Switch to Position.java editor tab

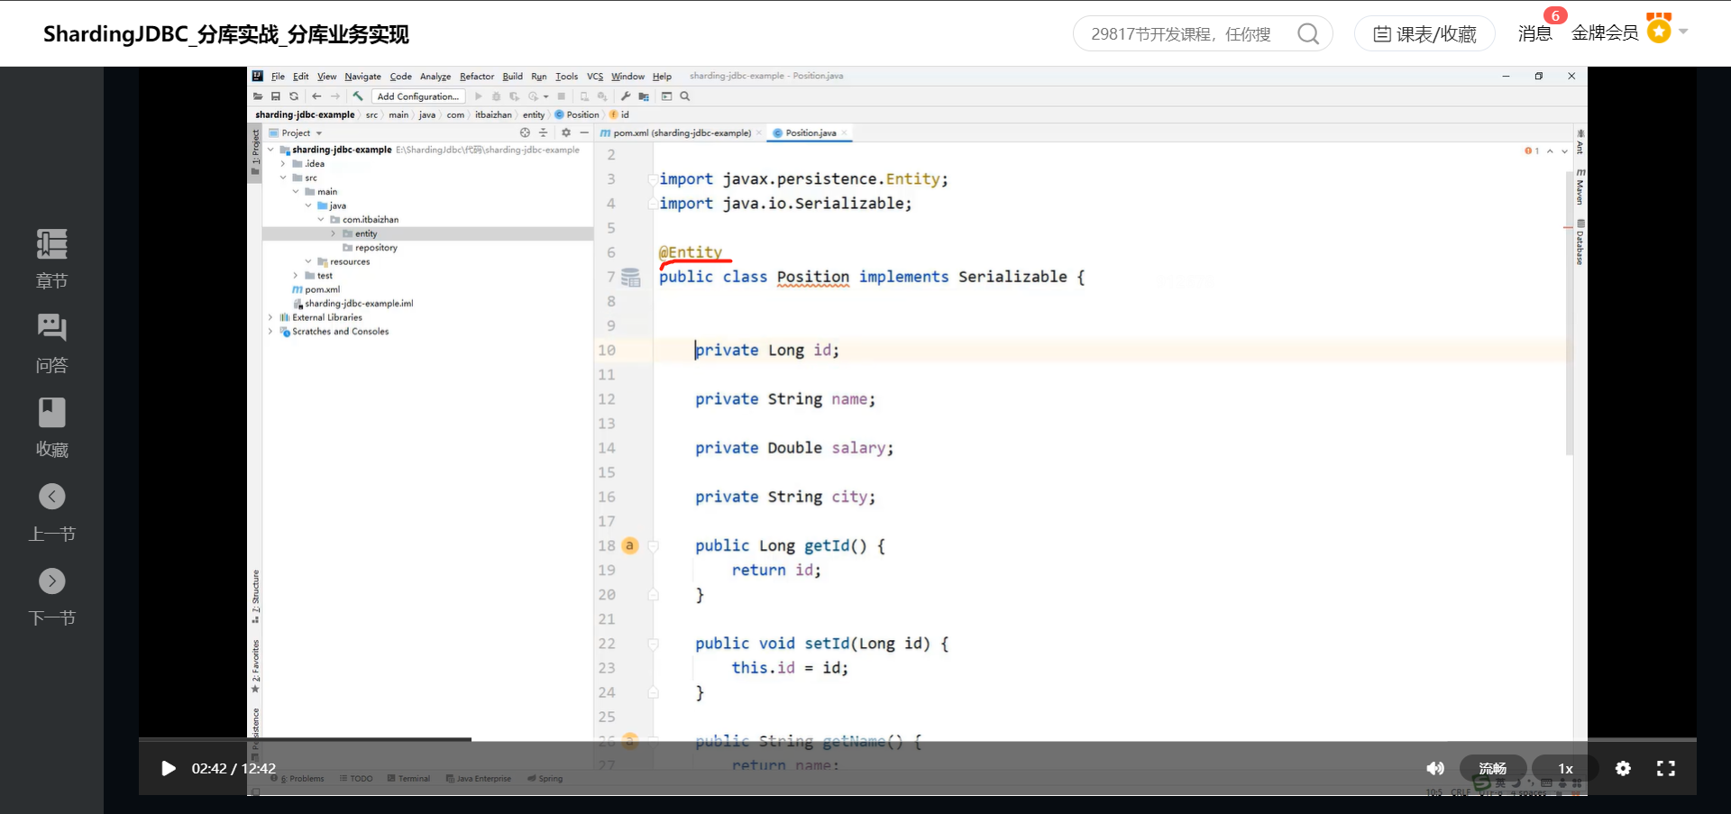click(x=811, y=133)
